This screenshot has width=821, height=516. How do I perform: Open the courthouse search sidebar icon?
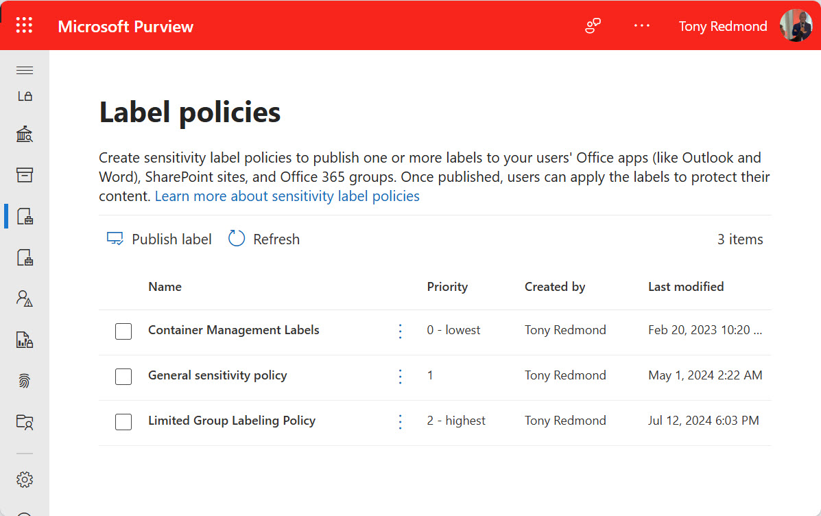[25, 134]
